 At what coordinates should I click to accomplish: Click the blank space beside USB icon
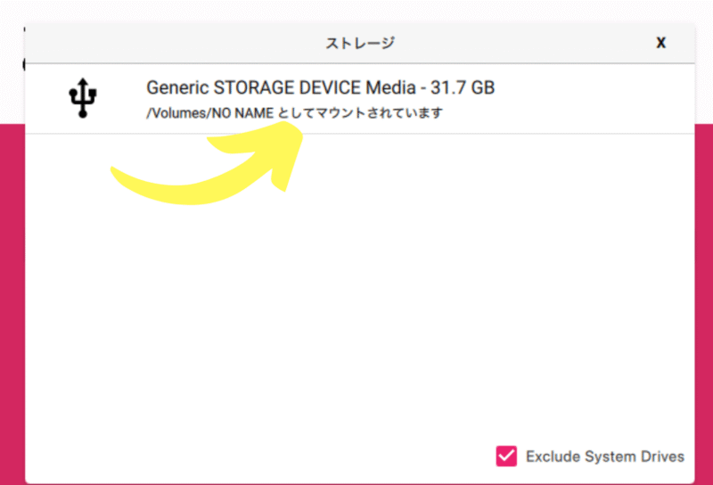[120, 99]
